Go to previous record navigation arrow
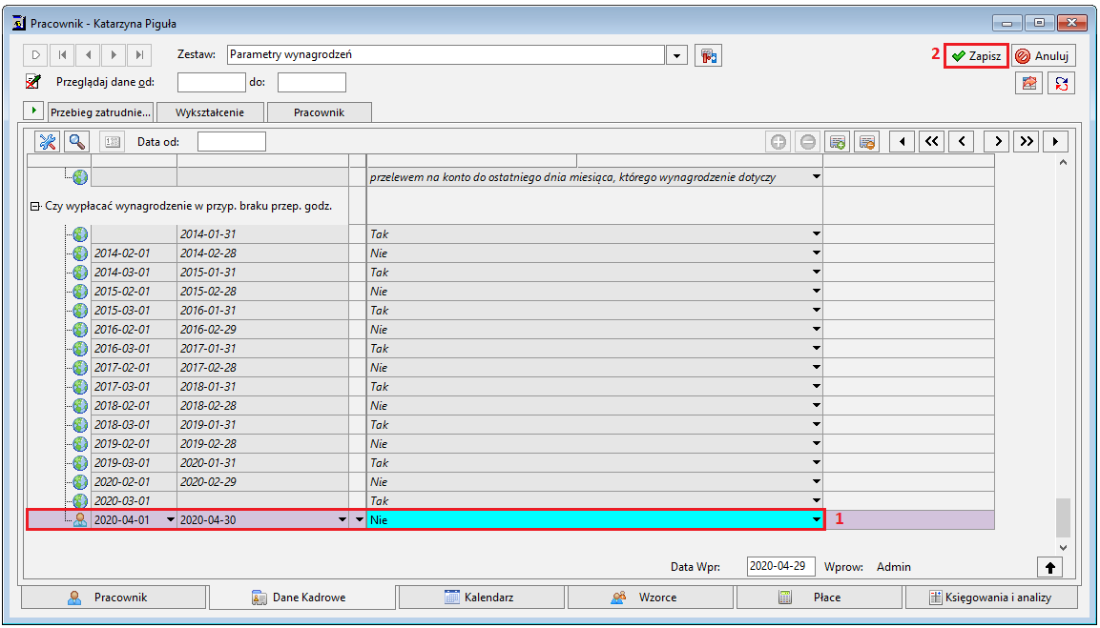The width and height of the screenshot is (1100, 628). 89,54
